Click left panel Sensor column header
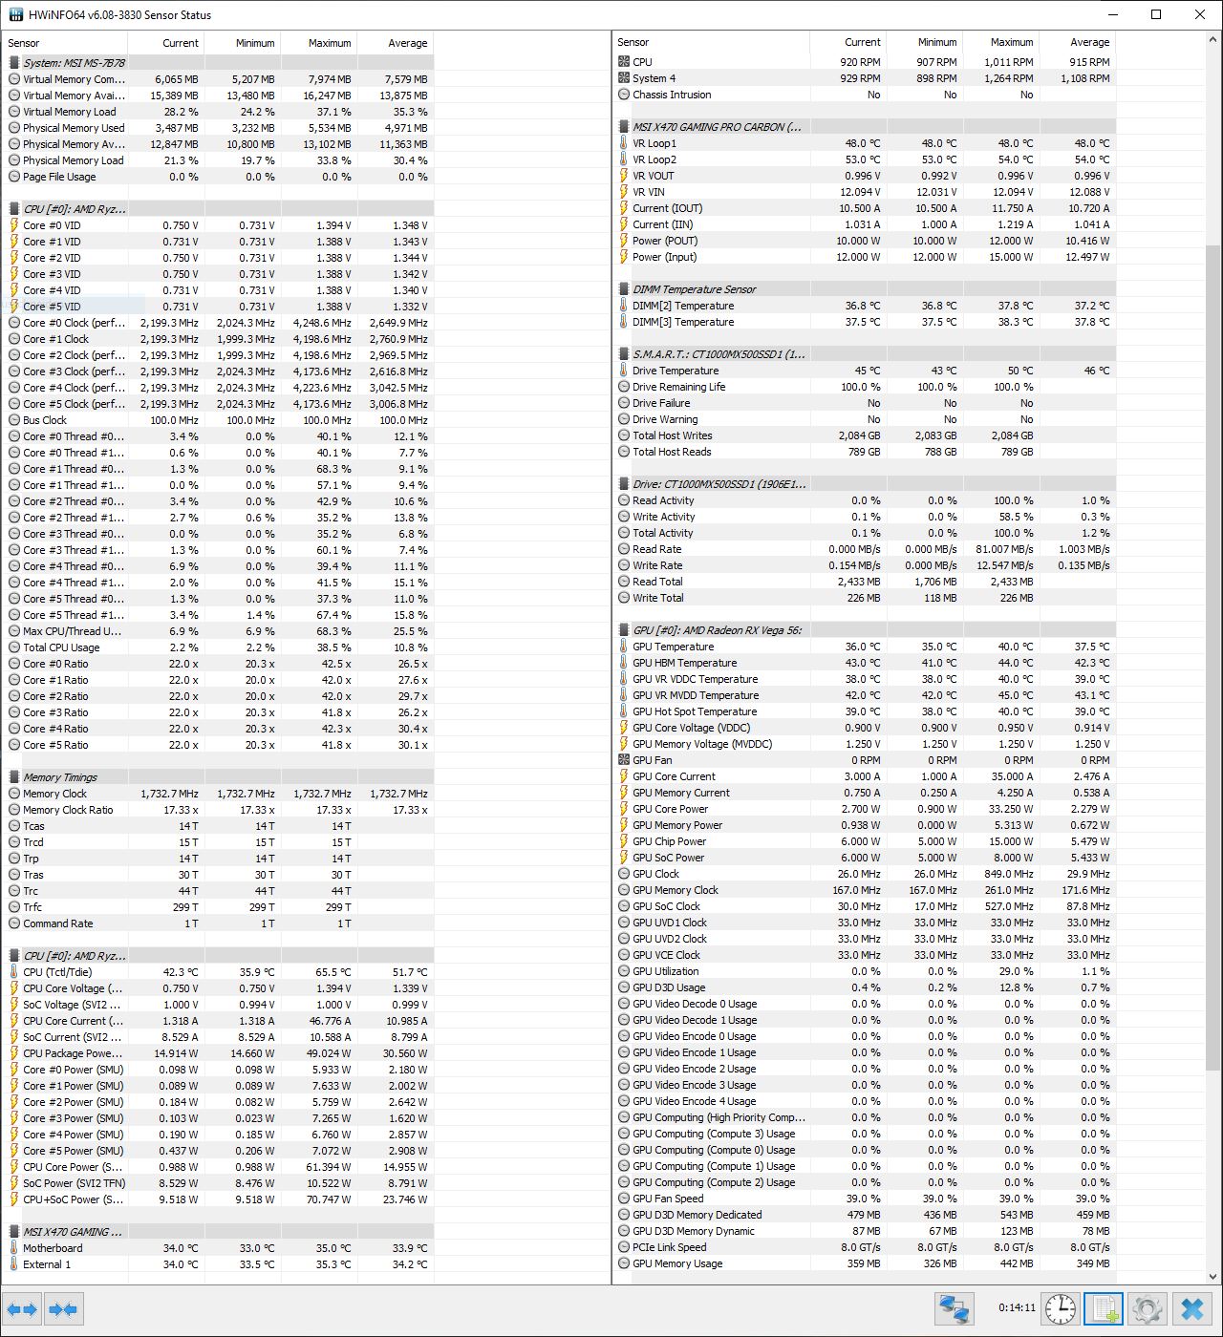The image size is (1223, 1337). 65,43
